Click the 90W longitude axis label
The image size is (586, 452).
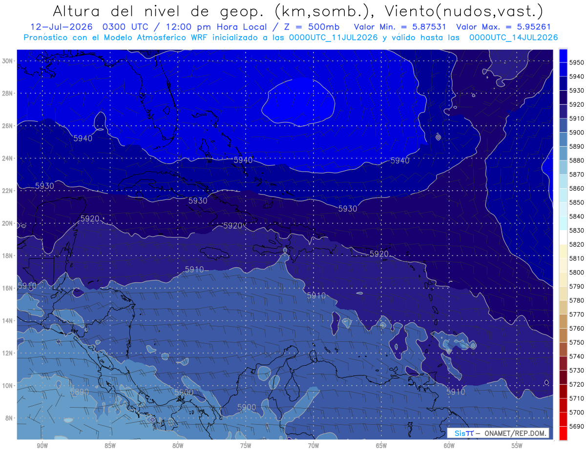pyautogui.click(x=42, y=445)
